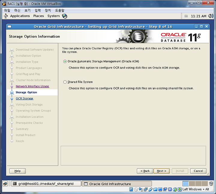
Task: Click the Help button in the installer
Action: pos(17,171)
